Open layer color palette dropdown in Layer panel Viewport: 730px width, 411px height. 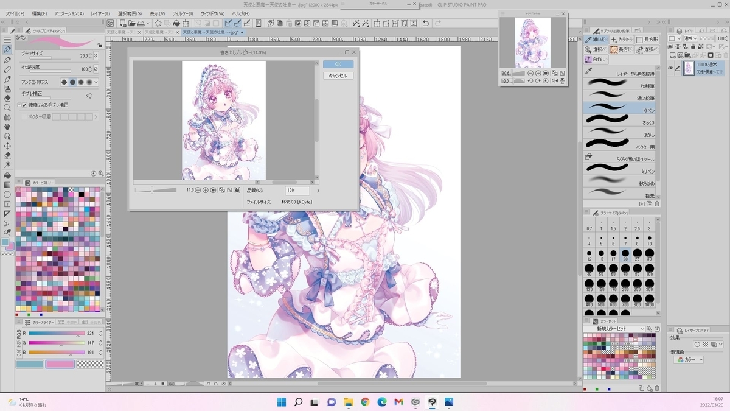coord(674,38)
